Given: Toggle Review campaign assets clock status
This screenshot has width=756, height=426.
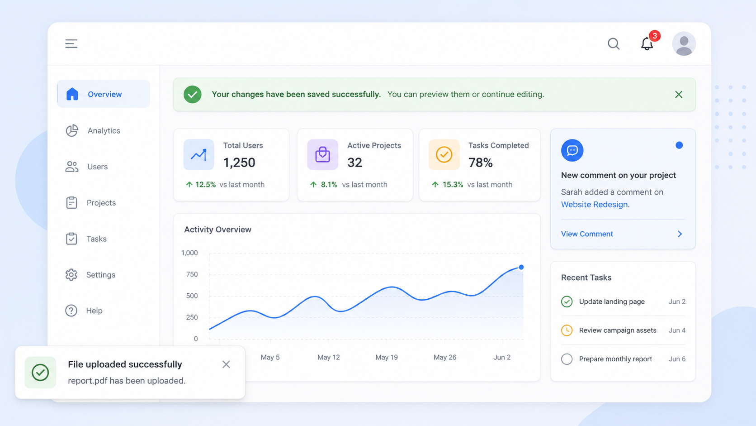Looking at the screenshot, I should pos(567,330).
